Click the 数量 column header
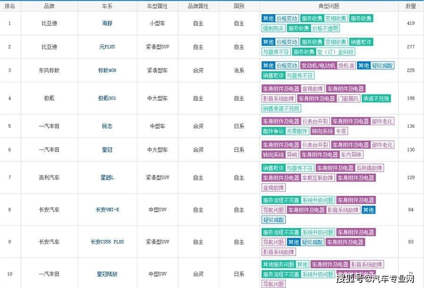 coord(411,6)
